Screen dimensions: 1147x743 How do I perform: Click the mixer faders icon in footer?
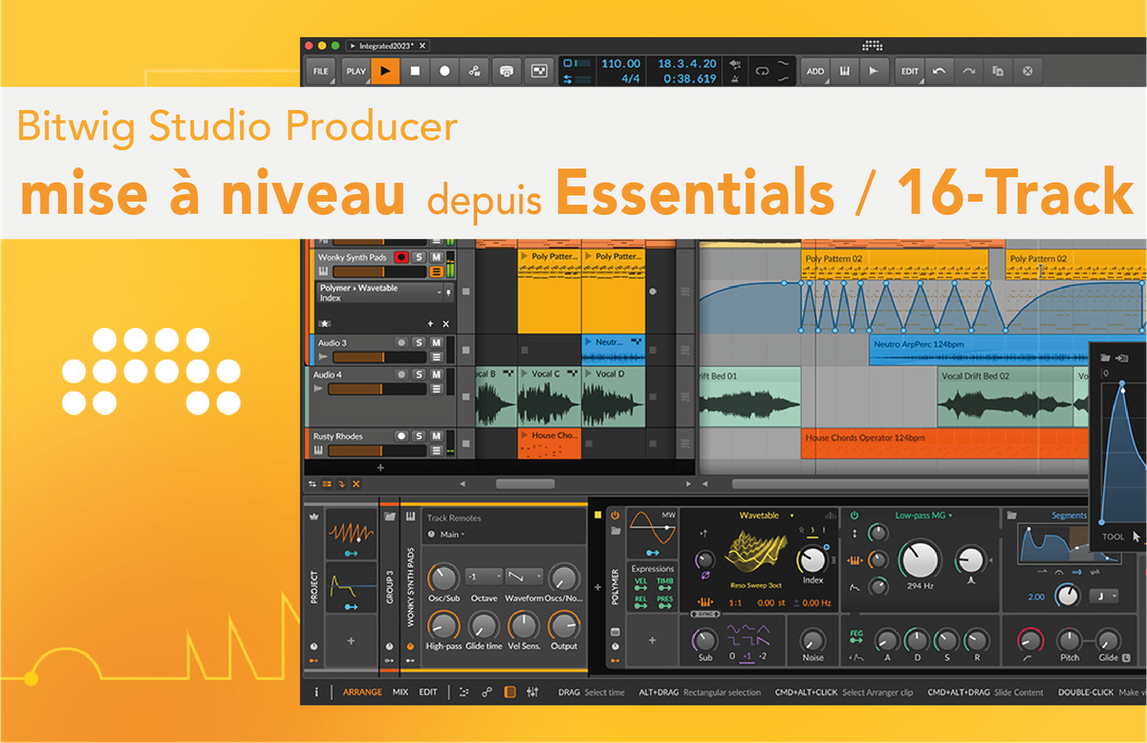tap(533, 692)
